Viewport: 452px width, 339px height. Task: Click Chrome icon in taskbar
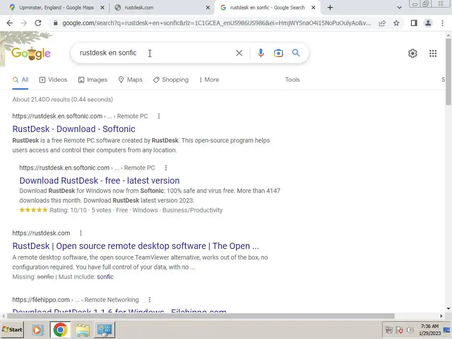[x=60, y=329]
